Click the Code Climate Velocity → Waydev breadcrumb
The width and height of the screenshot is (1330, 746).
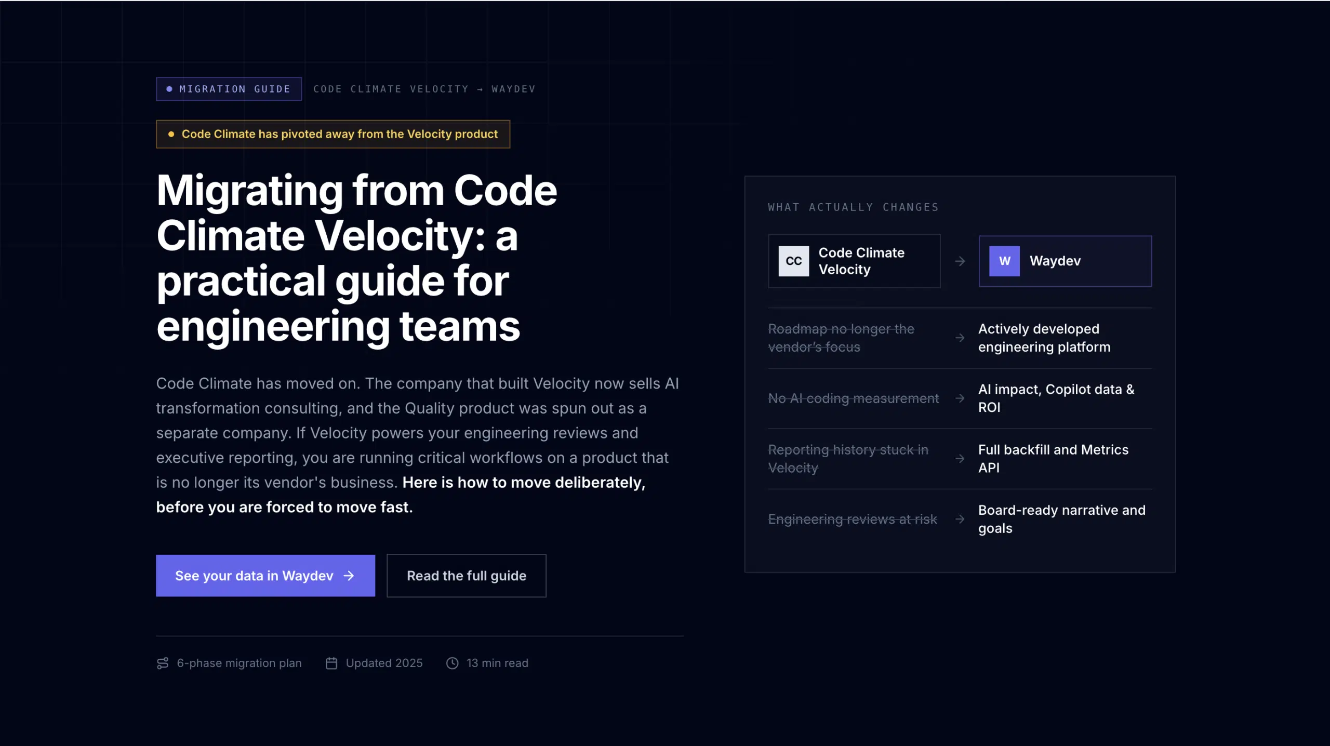[424, 89]
